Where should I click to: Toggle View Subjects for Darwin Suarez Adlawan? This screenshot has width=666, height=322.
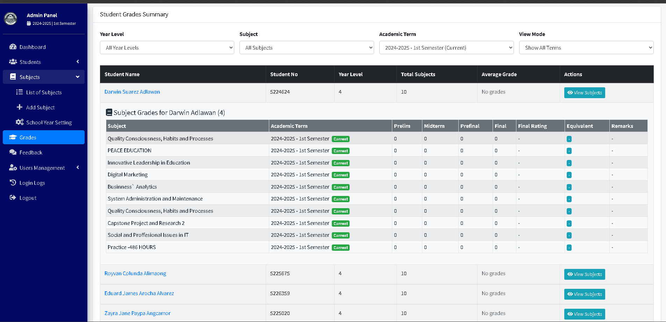(x=585, y=93)
